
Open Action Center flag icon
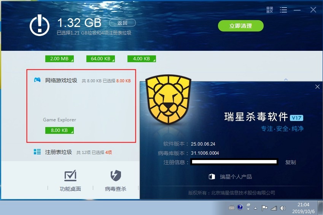click(x=264, y=208)
